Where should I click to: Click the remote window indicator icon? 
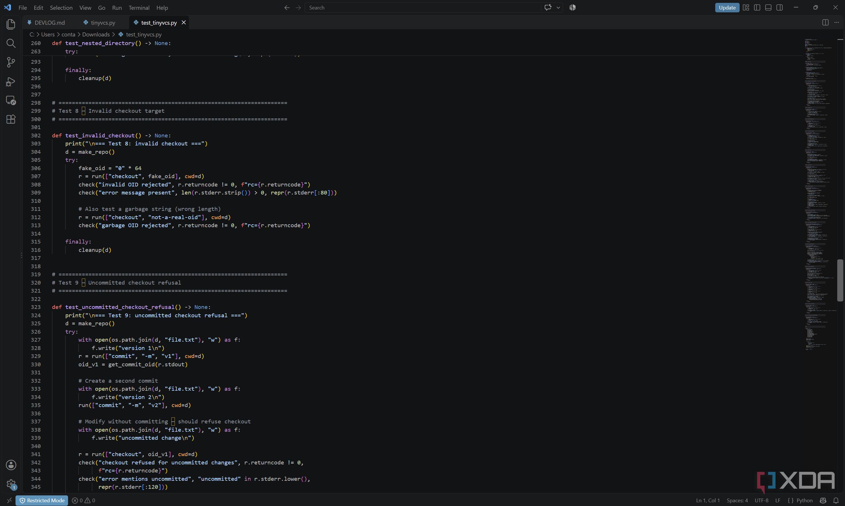9,500
